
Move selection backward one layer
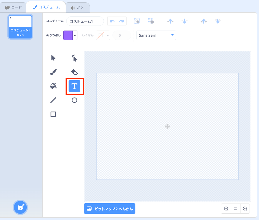184,21
